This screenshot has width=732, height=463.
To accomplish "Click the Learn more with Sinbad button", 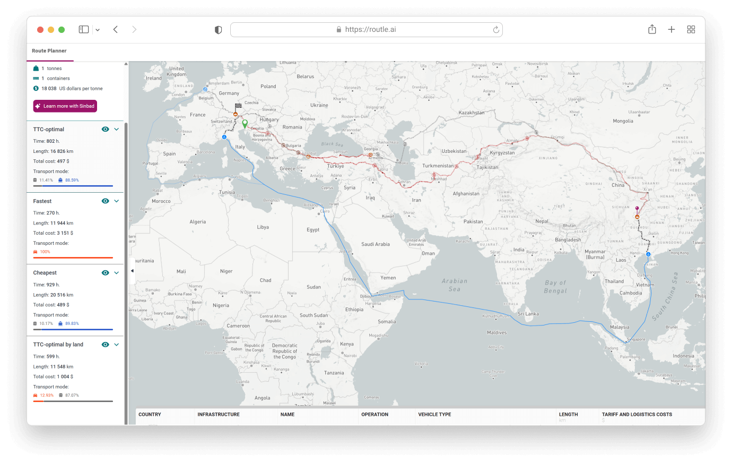I will (65, 106).
